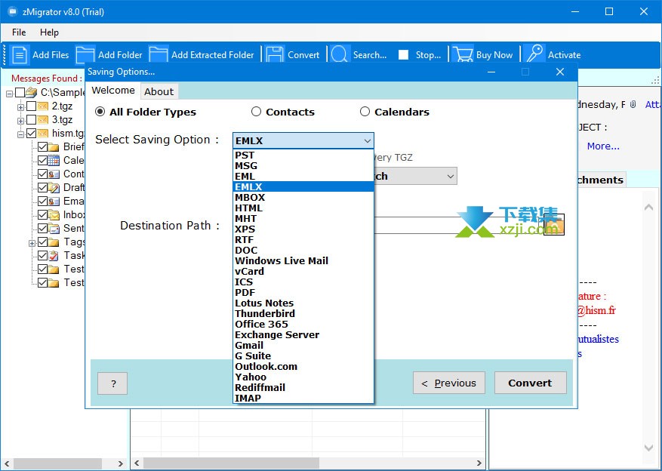Viewport: 662px width, 471px height.
Task: Uncheck the Inbox folder checkbox
Action: tap(42, 215)
